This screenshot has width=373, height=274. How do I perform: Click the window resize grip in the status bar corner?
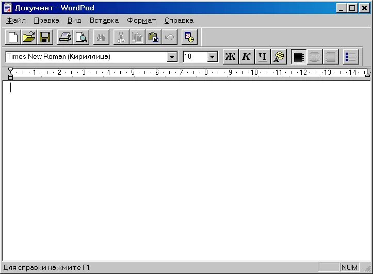click(367, 268)
